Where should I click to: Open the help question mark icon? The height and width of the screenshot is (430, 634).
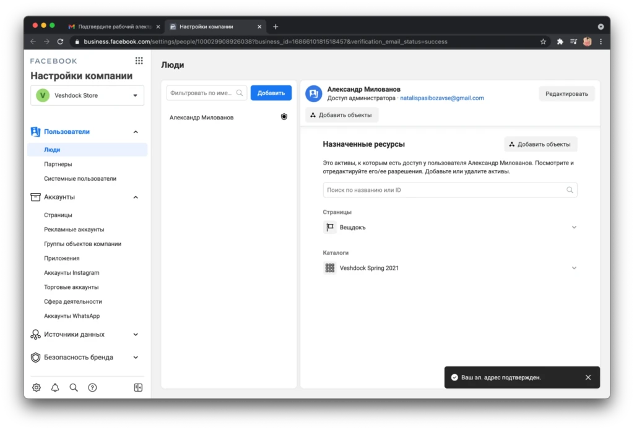click(92, 387)
